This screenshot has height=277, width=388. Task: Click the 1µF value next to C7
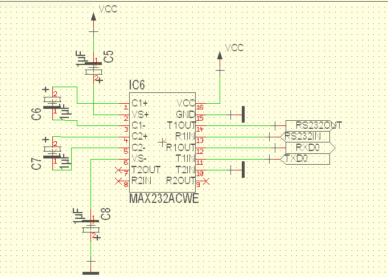click(66, 162)
